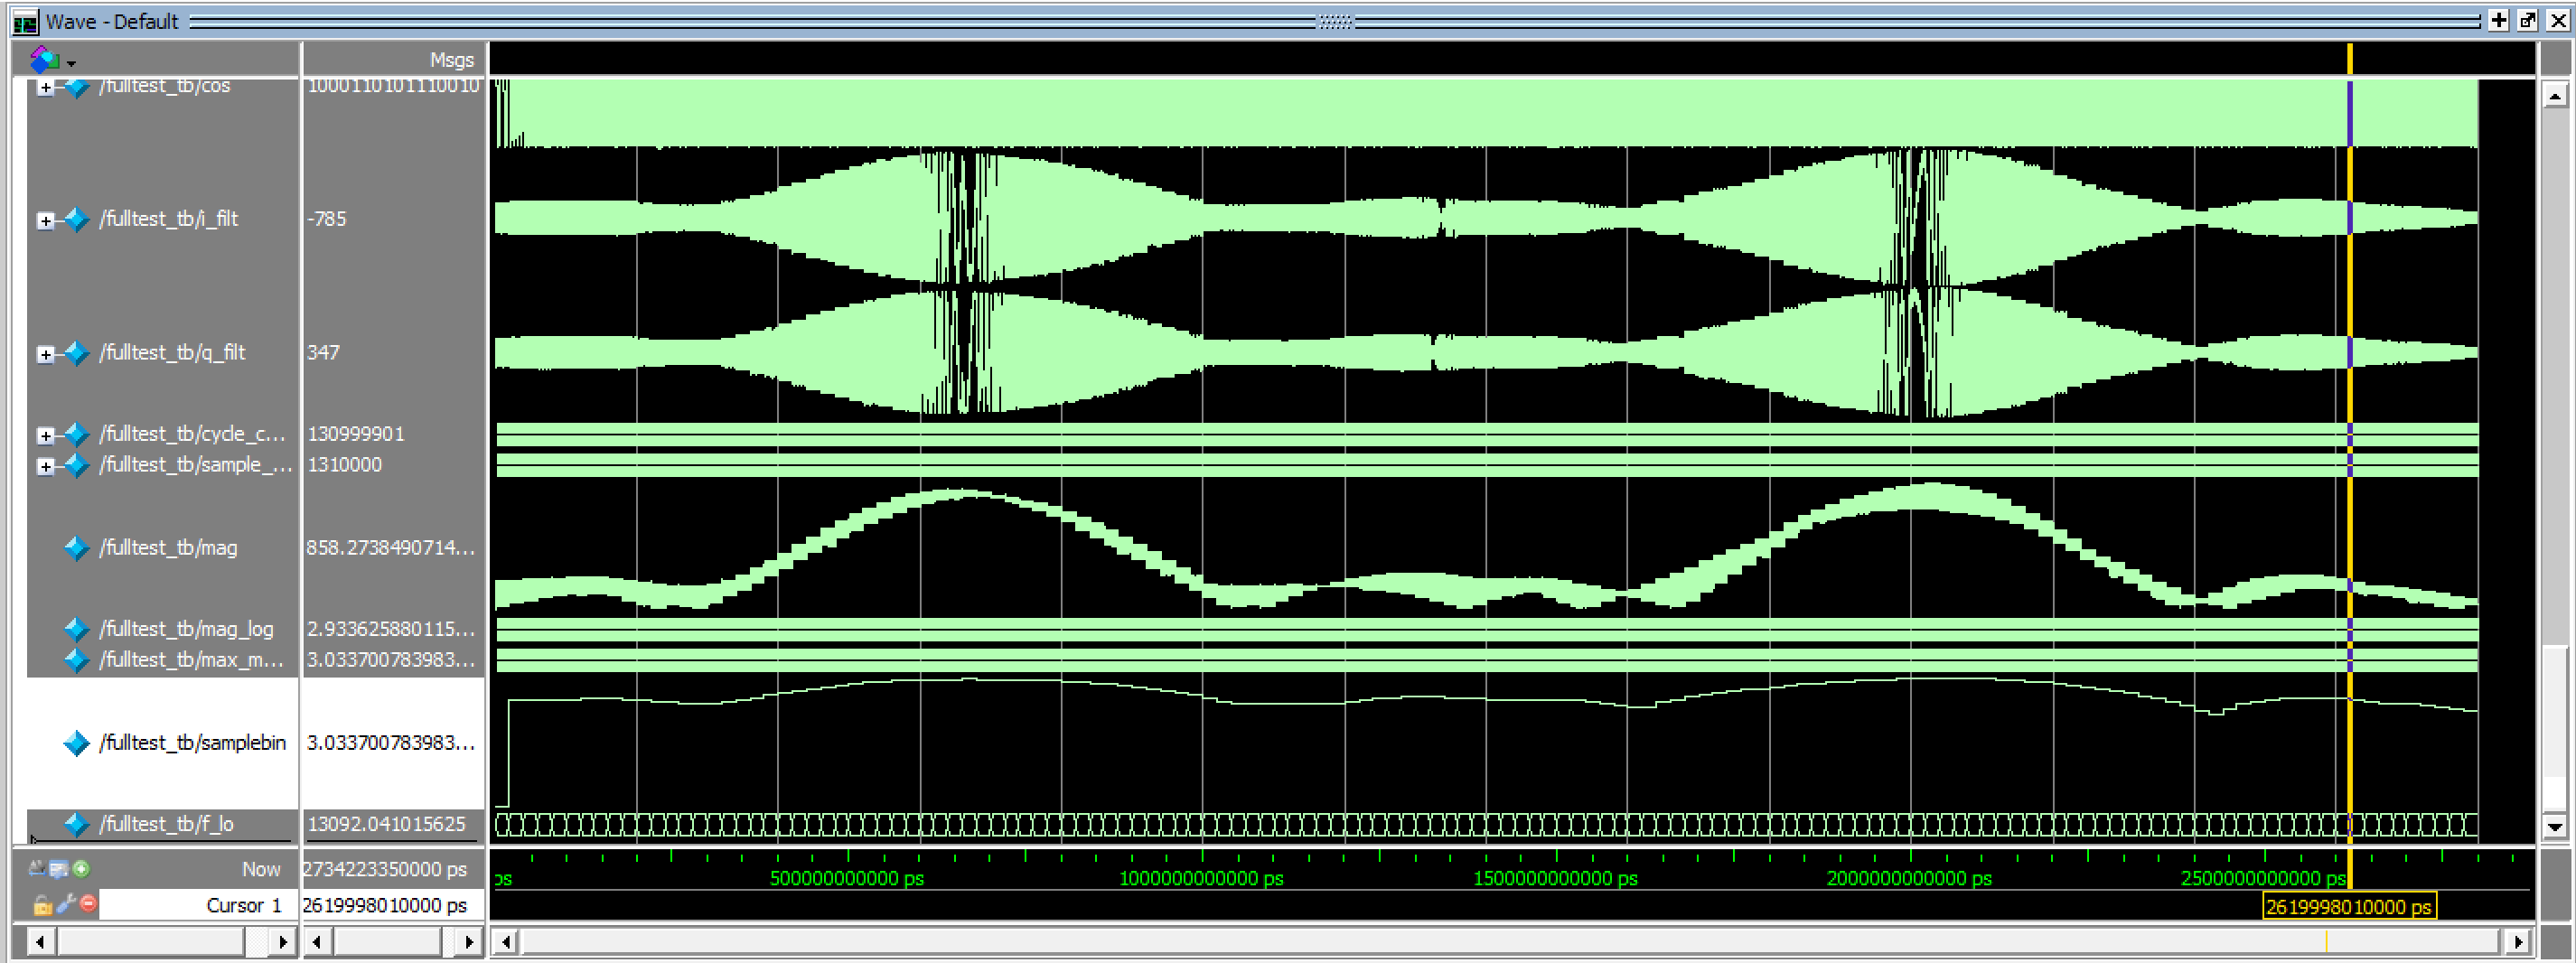Expand the /fulltest_tb/cos signal
The width and height of the screenshot is (2576, 963).
[x=44, y=86]
